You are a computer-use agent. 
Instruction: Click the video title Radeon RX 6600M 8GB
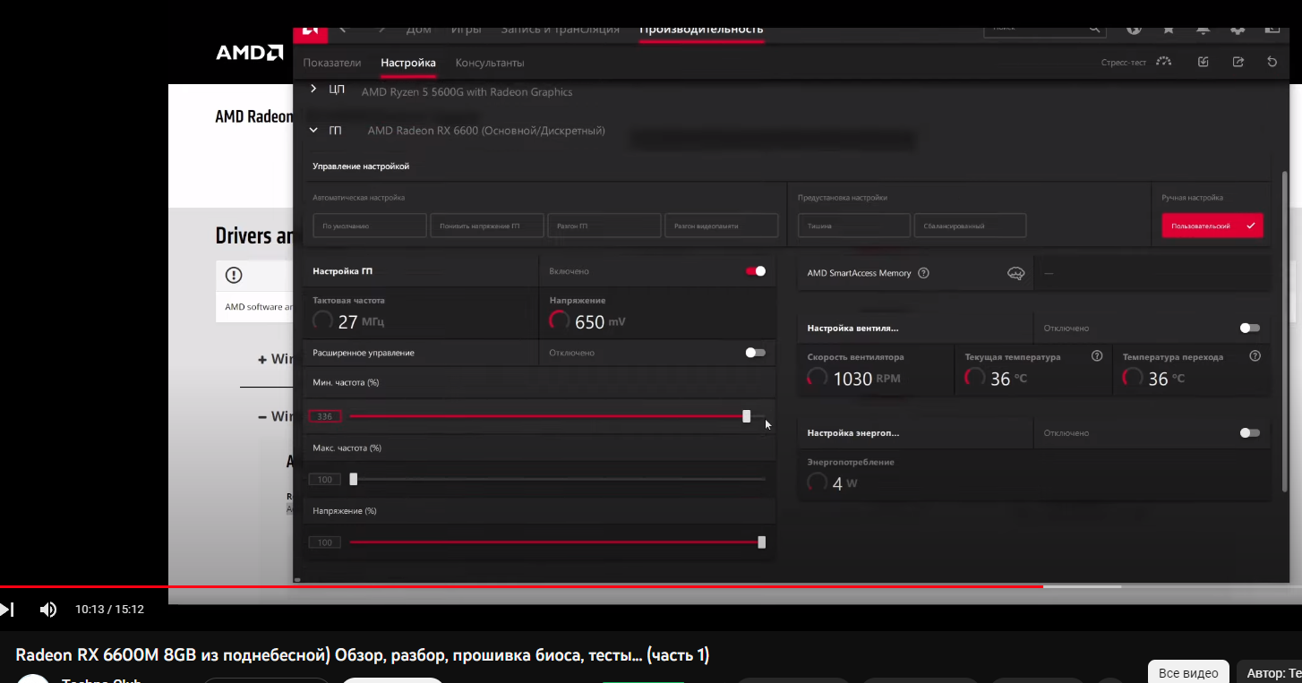tap(363, 655)
